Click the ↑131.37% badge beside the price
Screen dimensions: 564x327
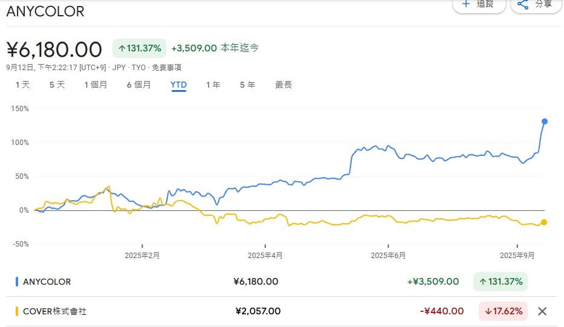(x=139, y=48)
